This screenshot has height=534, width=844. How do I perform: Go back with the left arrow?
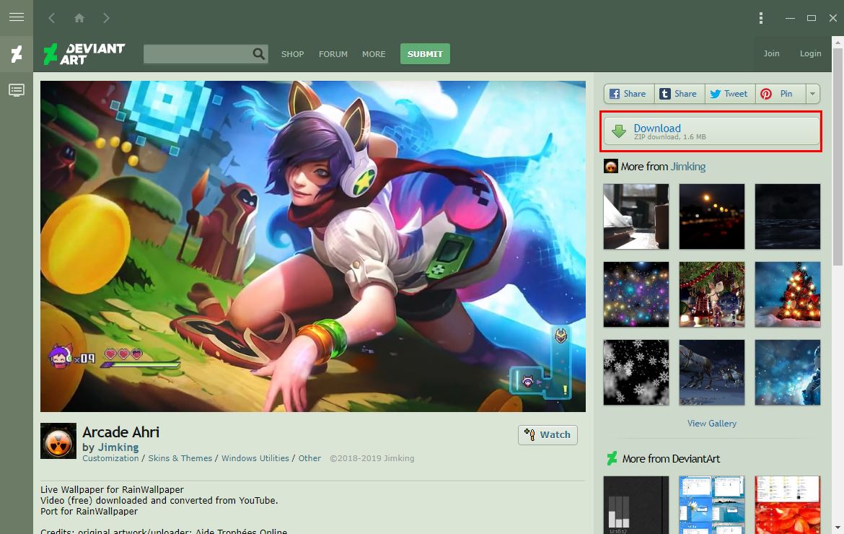(x=52, y=18)
